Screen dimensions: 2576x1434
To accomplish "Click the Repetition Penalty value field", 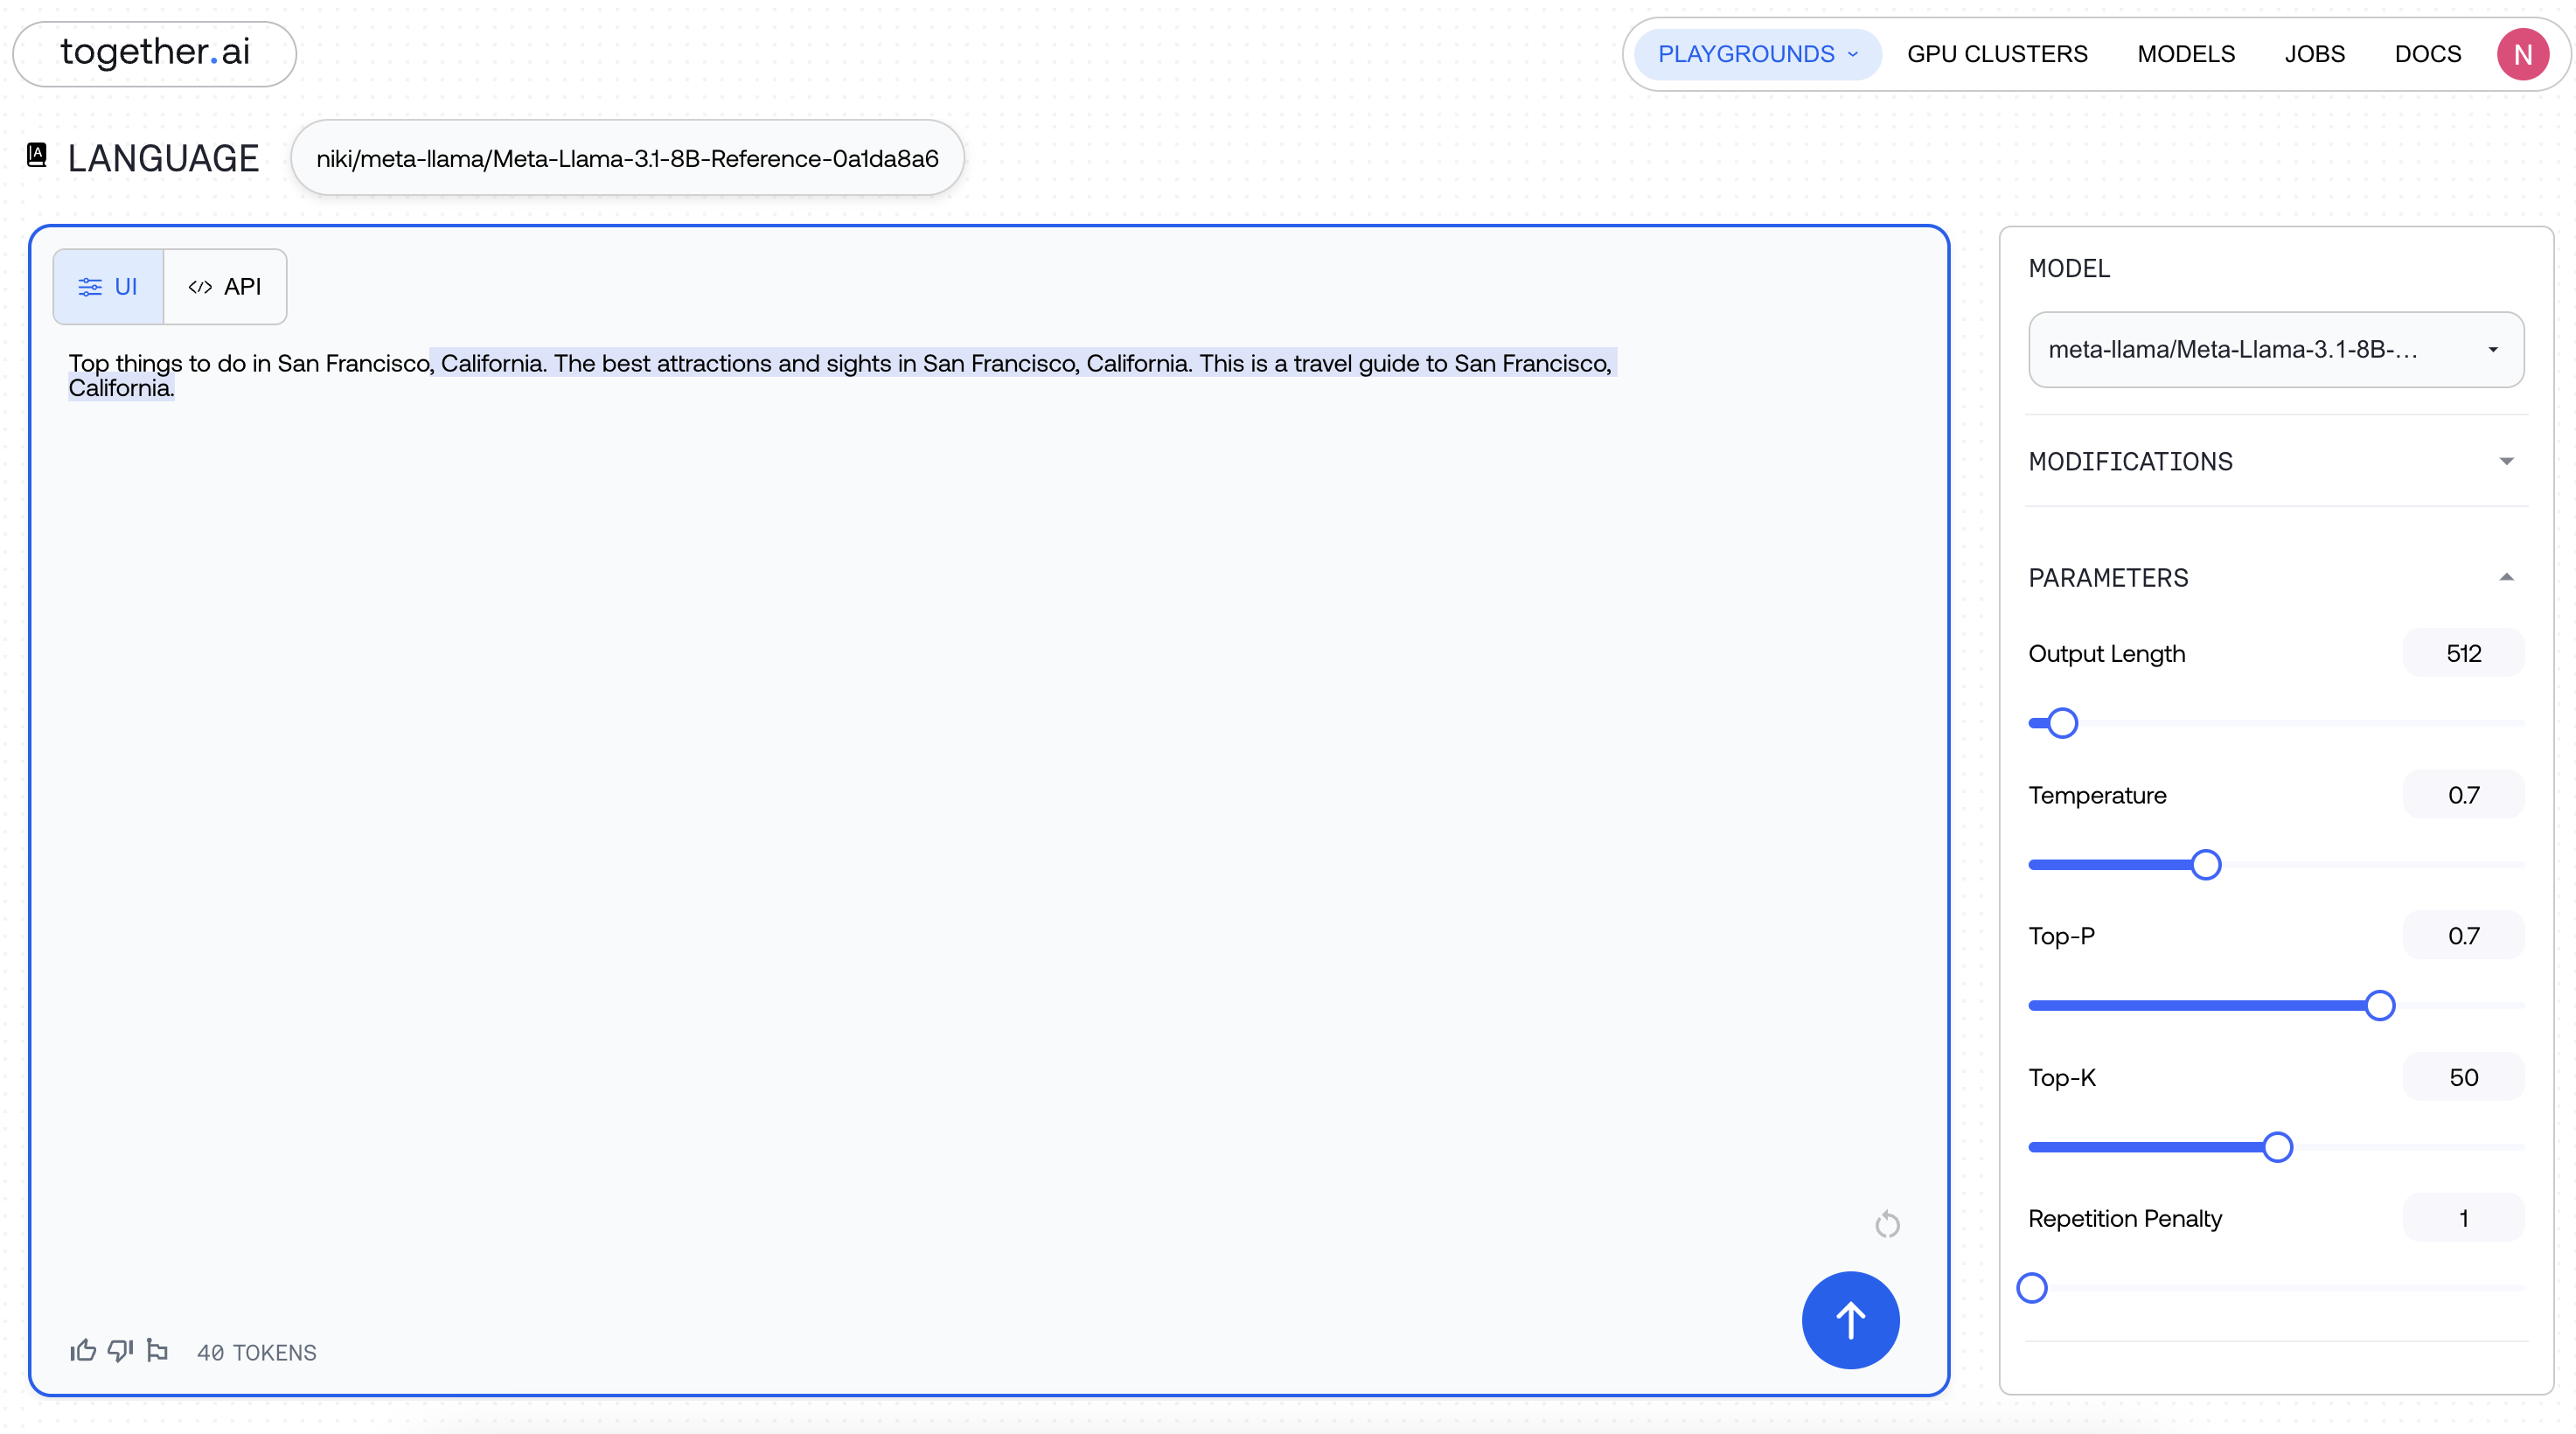I will click(x=2463, y=1218).
